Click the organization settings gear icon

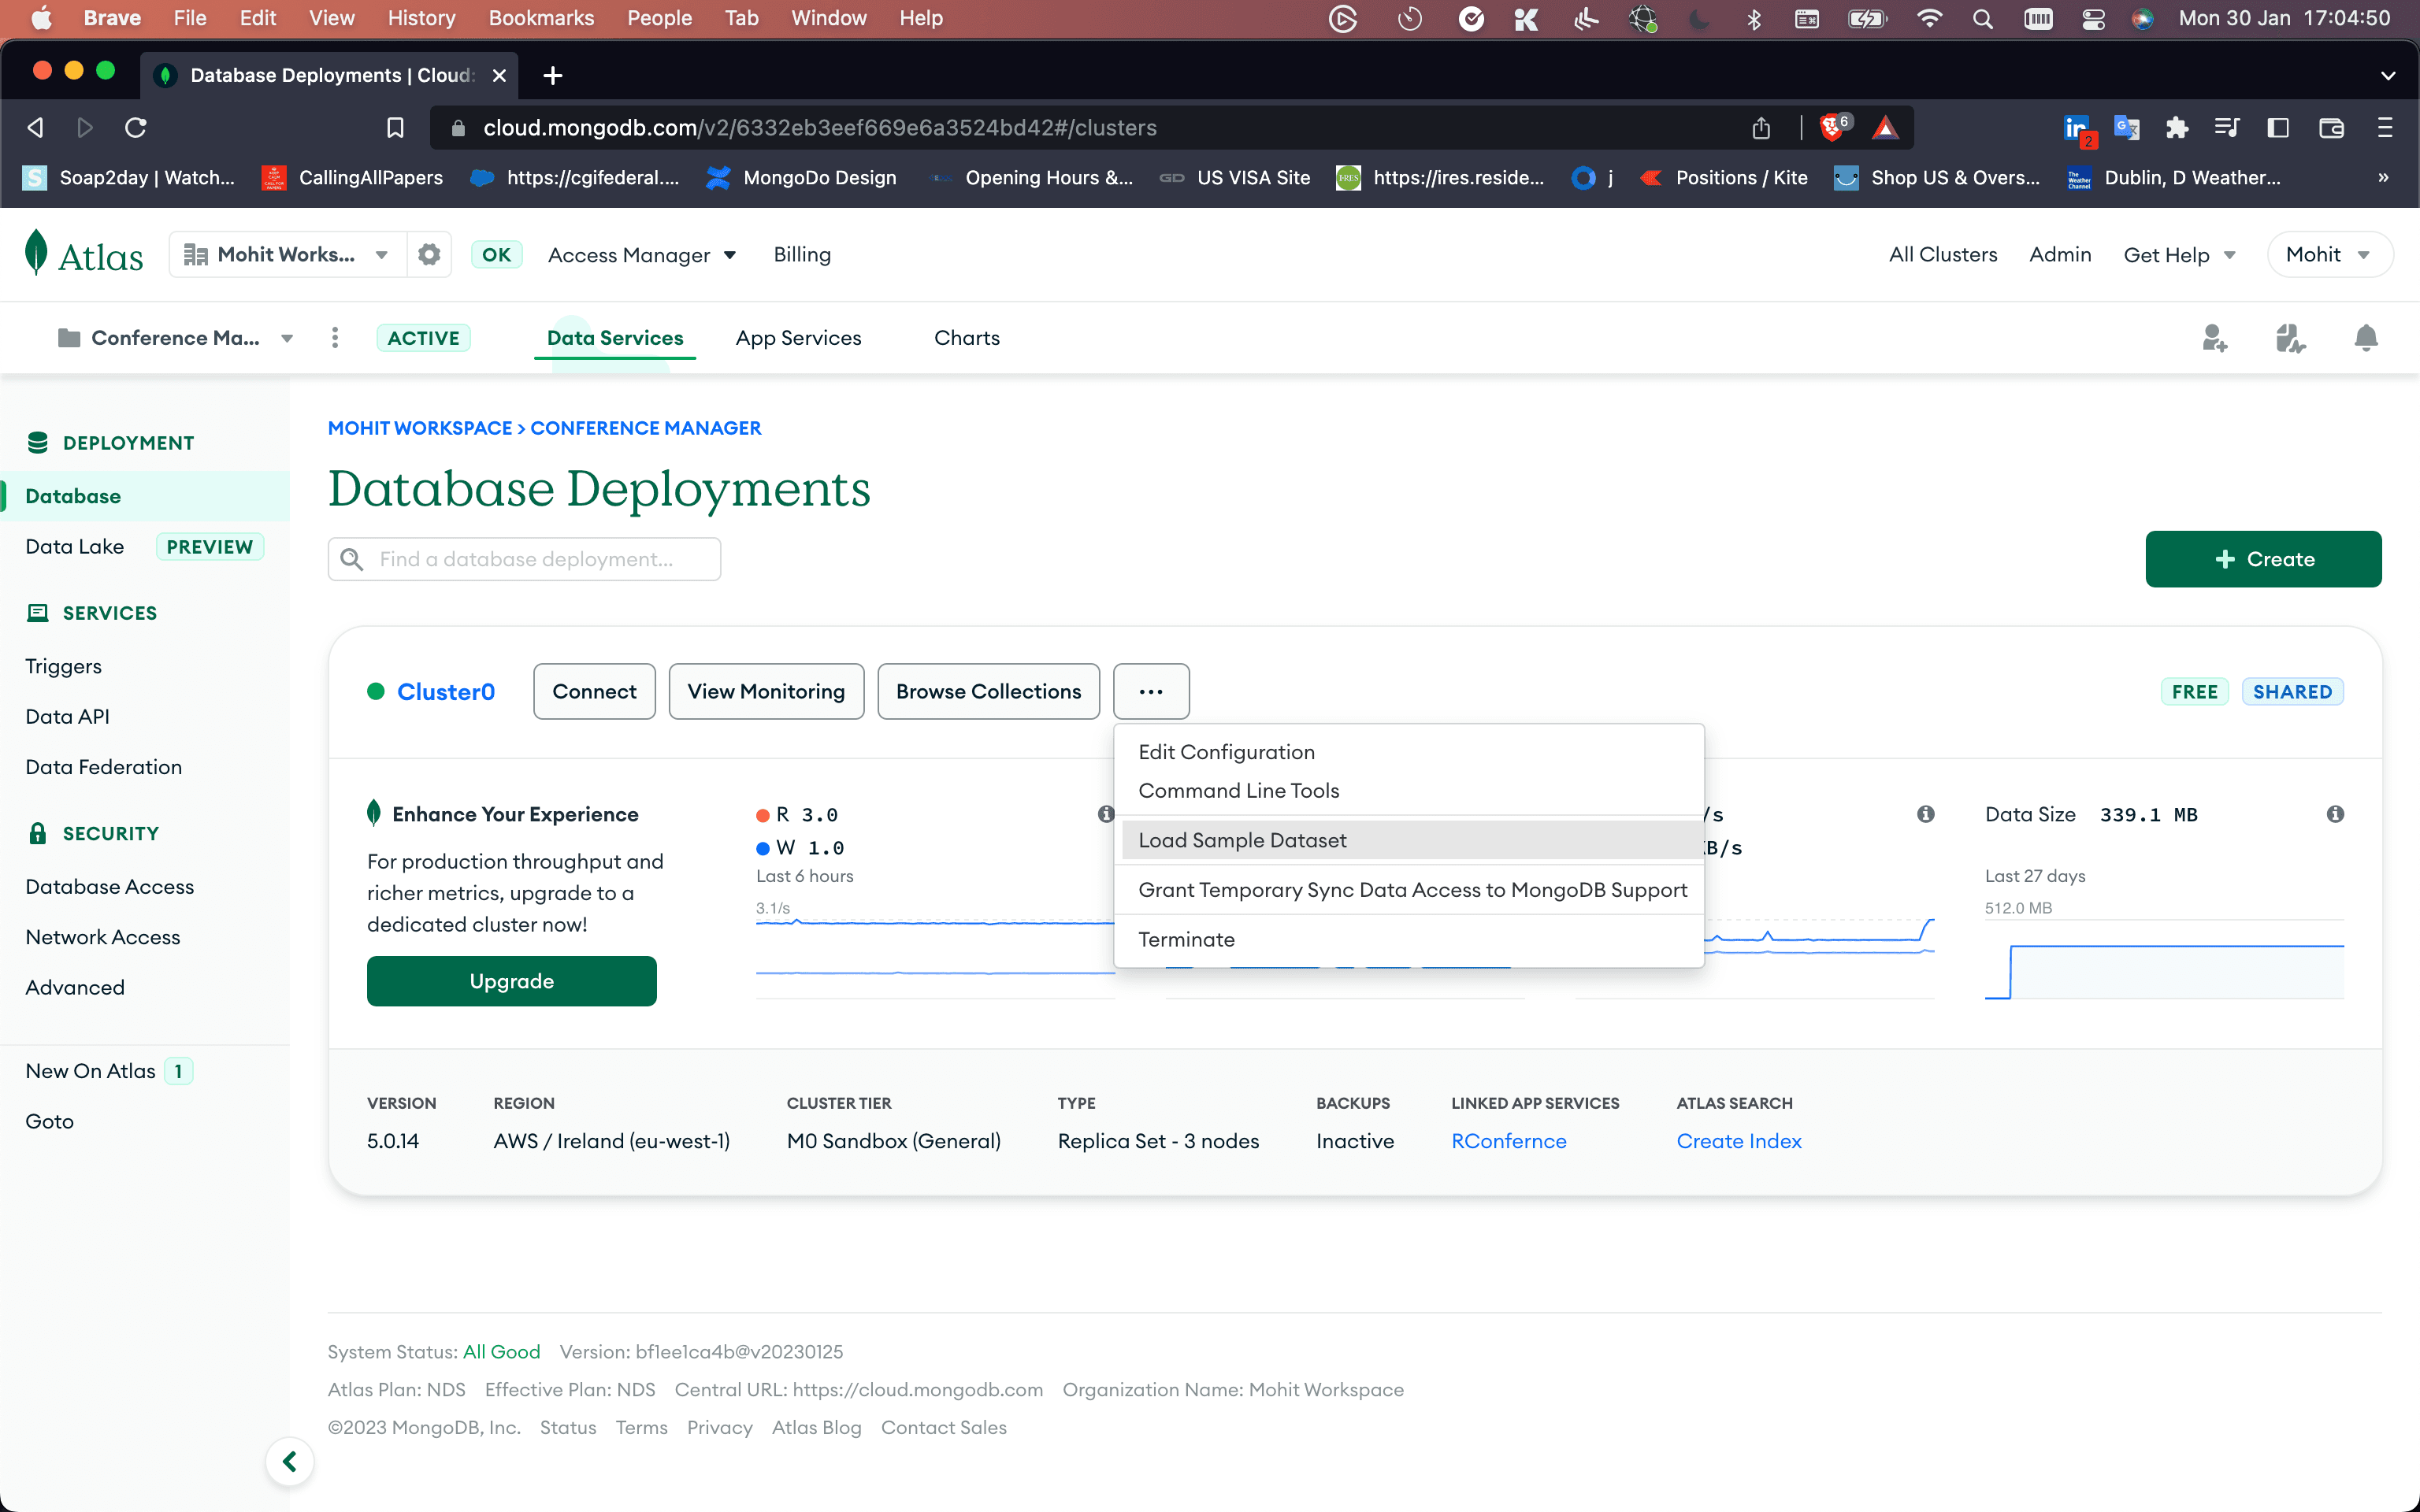(x=429, y=254)
